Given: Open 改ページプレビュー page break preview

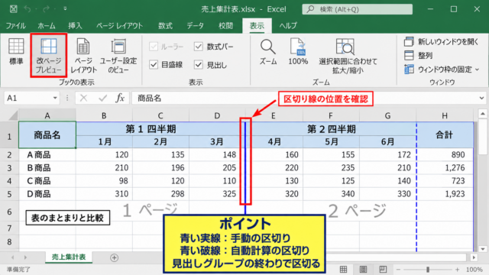Looking at the screenshot, I should click(x=48, y=56).
